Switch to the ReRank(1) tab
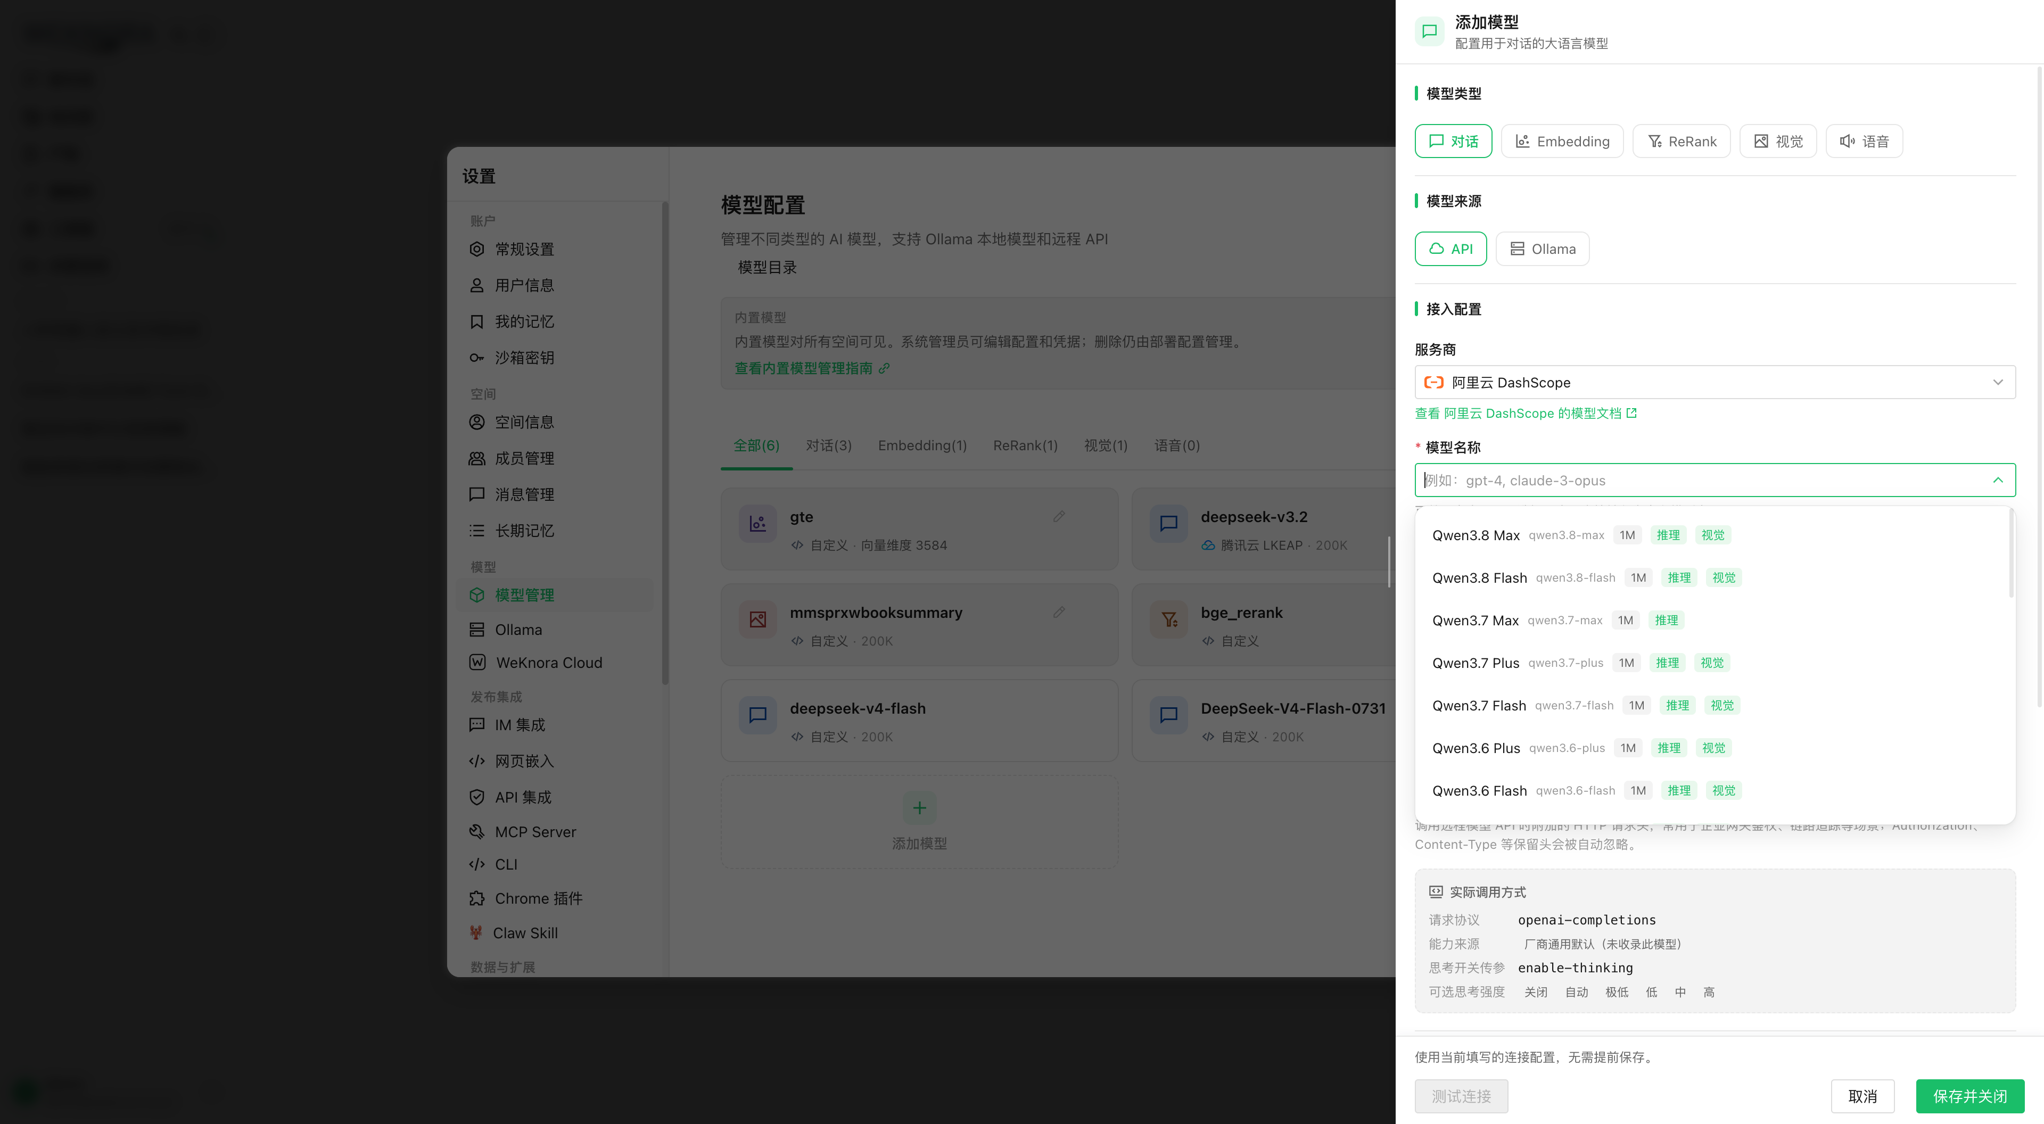2044x1124 pixels. (1025, 446)
